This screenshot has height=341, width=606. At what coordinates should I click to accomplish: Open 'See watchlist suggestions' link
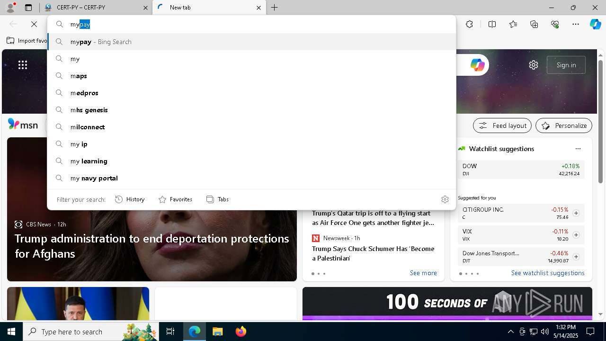click(548, 273)
